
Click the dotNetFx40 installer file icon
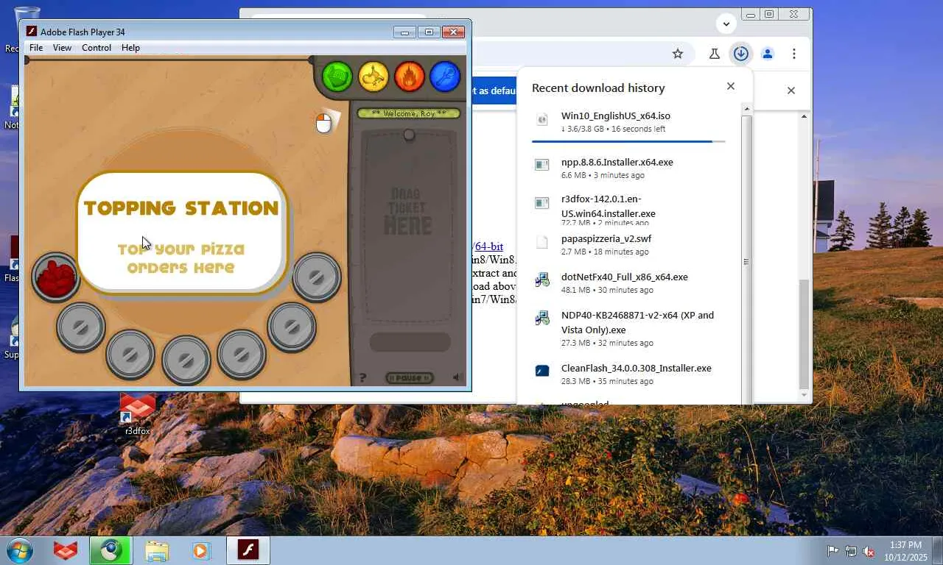(542, 280)
